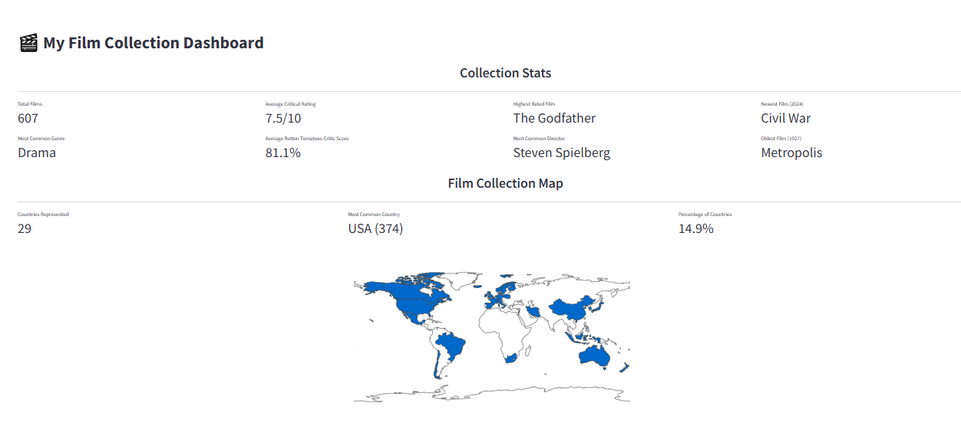Click the USA (374) most common country
This screenshot has width=961, height=423.
[x=375, y=228]
